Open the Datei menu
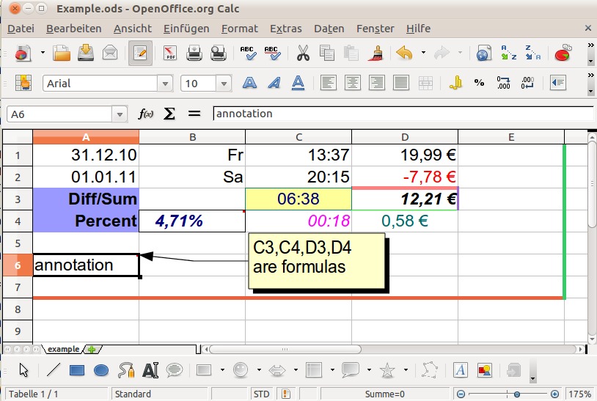Viewport: 597px width, 401px height. tap(21, 29)
